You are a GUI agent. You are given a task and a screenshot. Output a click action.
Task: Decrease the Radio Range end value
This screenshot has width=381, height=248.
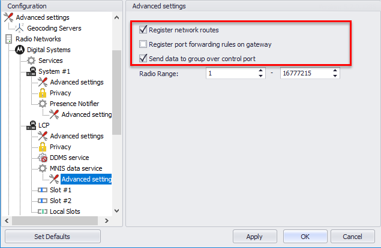[335, 75]
